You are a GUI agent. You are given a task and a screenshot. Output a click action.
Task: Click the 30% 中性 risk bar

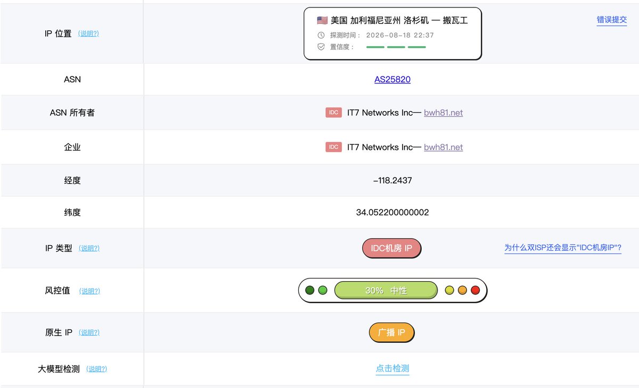pos(386,290)
